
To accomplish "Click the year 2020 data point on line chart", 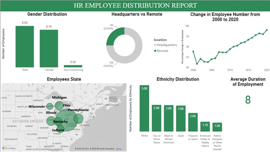I will pyautogui.click(x=267, y=30).
